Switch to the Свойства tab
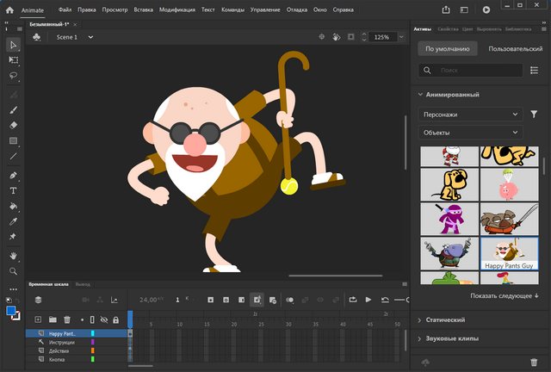Viewport: 551px width, 372px height. (448, 28)
